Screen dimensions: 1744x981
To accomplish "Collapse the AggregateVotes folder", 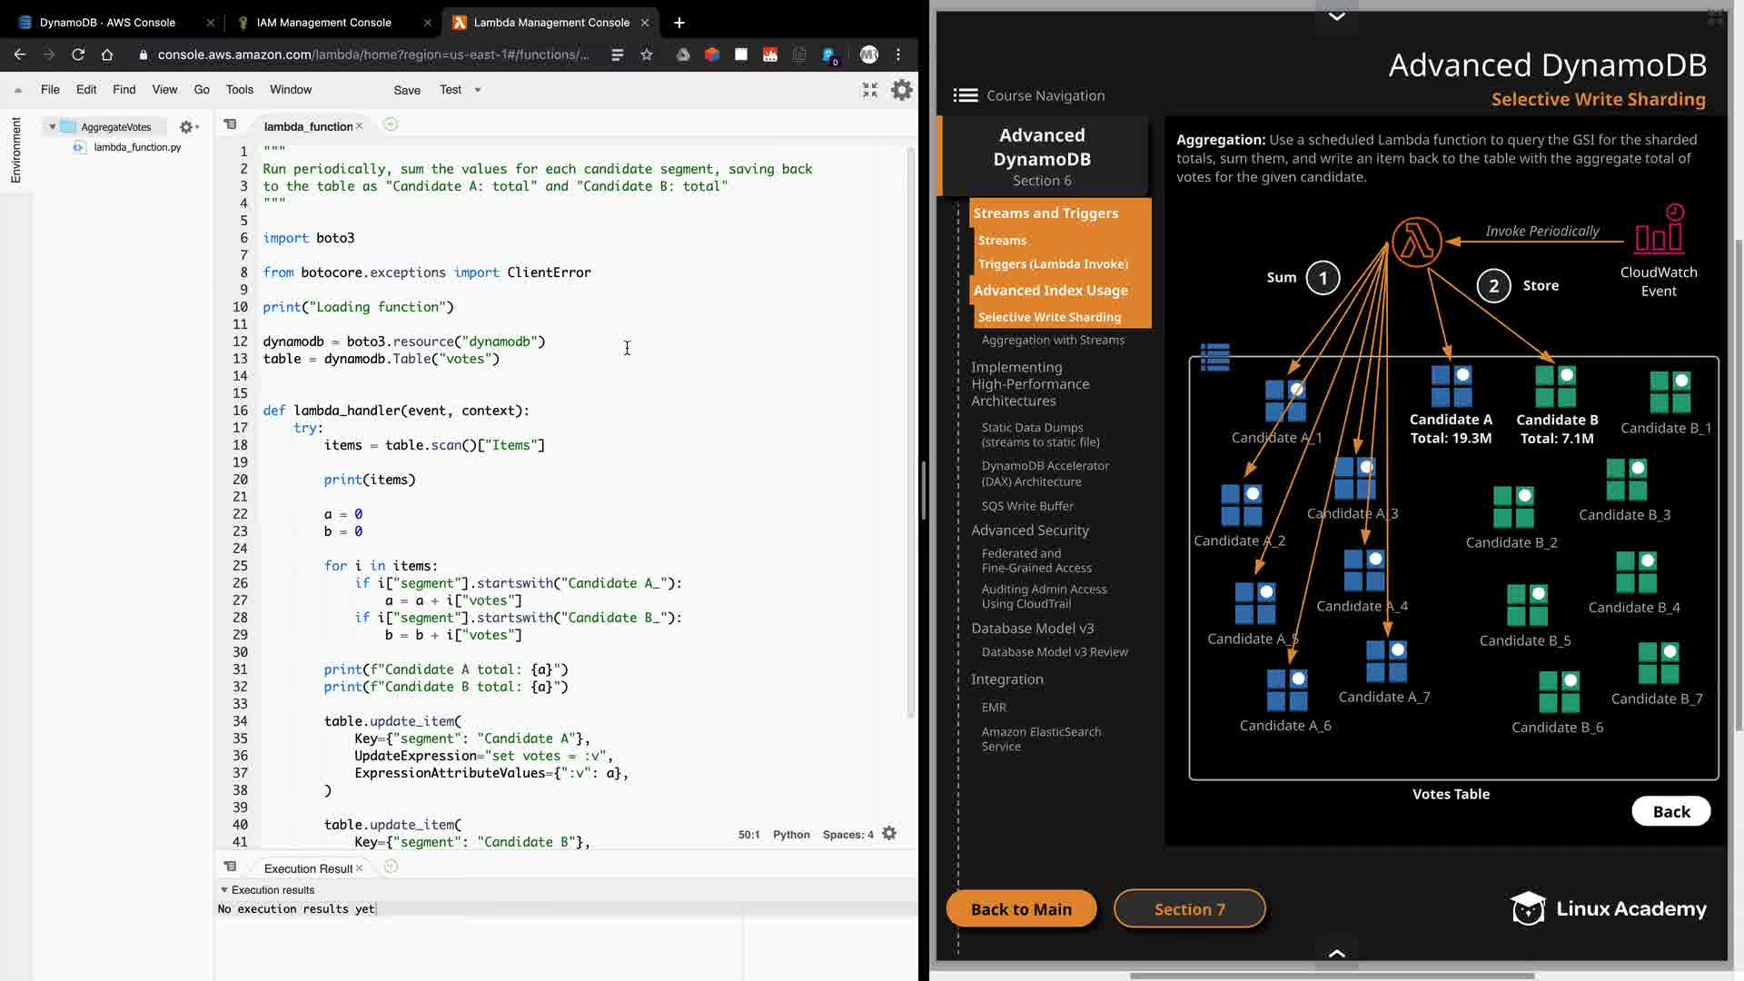I will click(53, 127).
